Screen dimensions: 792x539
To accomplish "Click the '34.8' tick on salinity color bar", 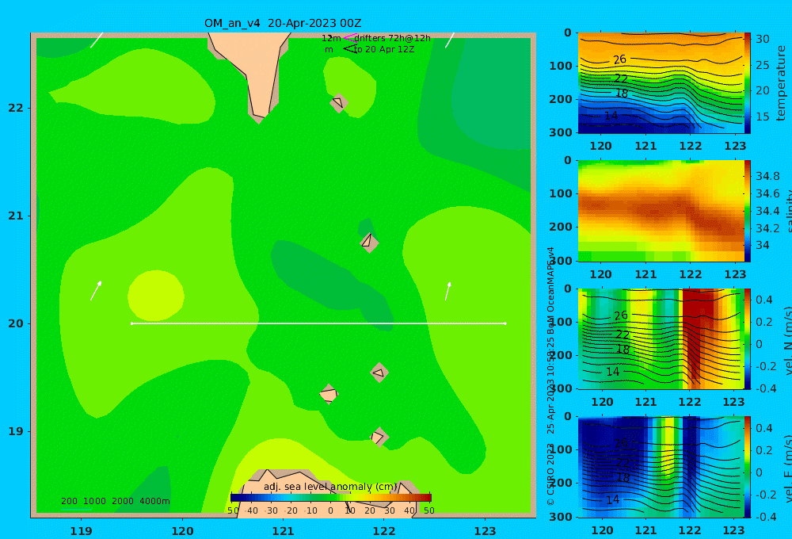I will pos(767,176).
